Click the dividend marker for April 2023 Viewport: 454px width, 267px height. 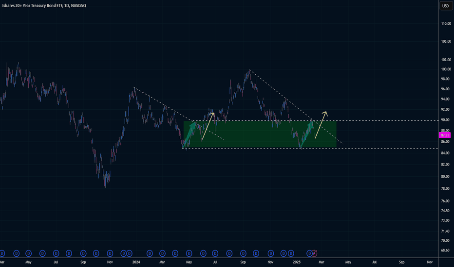point(16,253)
